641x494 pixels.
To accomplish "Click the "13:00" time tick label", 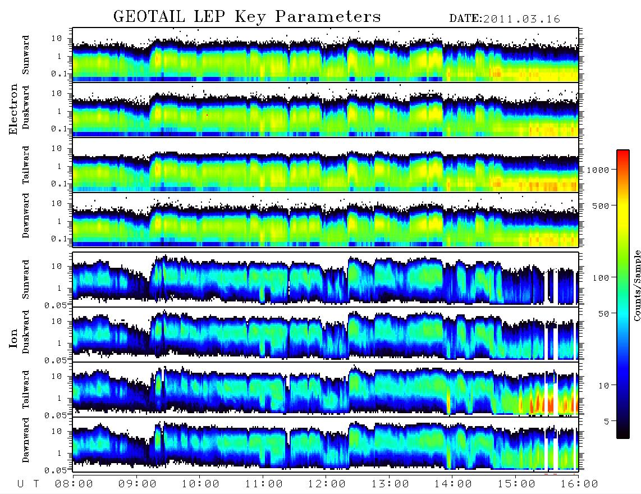I will [390, 484].
